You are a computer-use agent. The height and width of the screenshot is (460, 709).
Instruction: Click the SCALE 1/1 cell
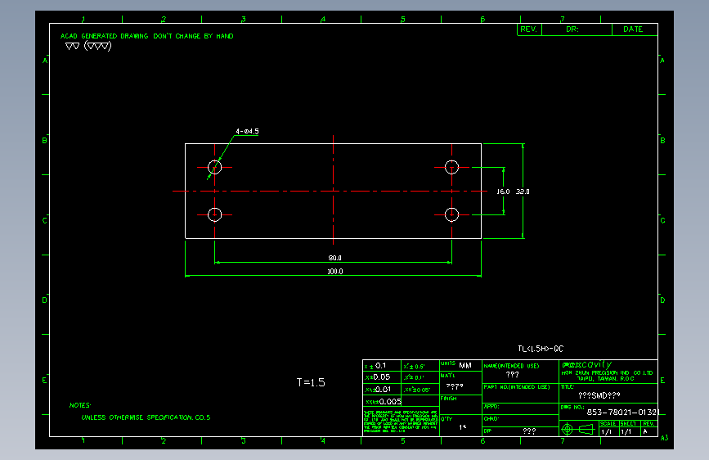[608, 428]
